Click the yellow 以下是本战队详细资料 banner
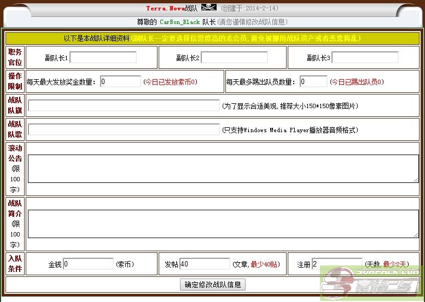Viewport: 425px width, 302px height. pyautogui.click(x=212, y=39)
